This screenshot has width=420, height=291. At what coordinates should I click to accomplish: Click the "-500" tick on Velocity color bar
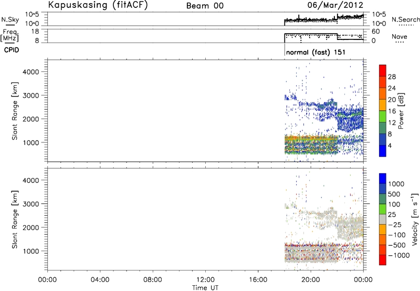coord(397,245)
